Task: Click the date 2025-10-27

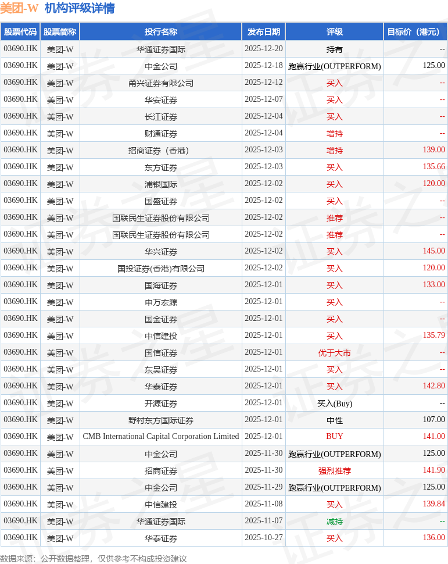Action: (264, 537)
